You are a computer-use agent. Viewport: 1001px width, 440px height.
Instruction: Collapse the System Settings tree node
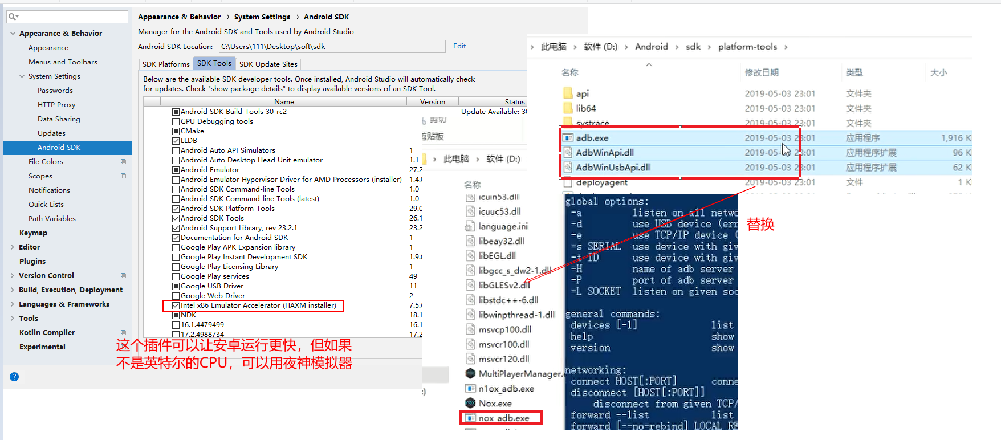22,76
